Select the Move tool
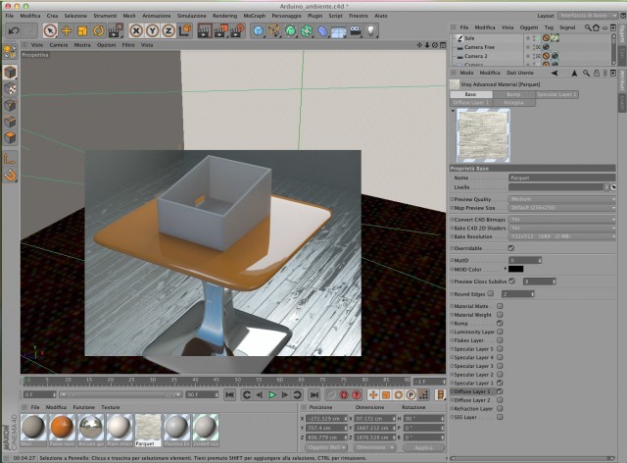The image size is (627, 463). (67, 30)
